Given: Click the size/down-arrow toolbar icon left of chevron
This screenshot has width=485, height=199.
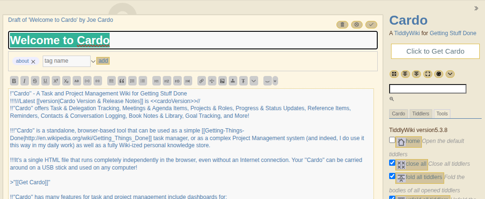Looking at the screenshot, I should coord(243,81).
